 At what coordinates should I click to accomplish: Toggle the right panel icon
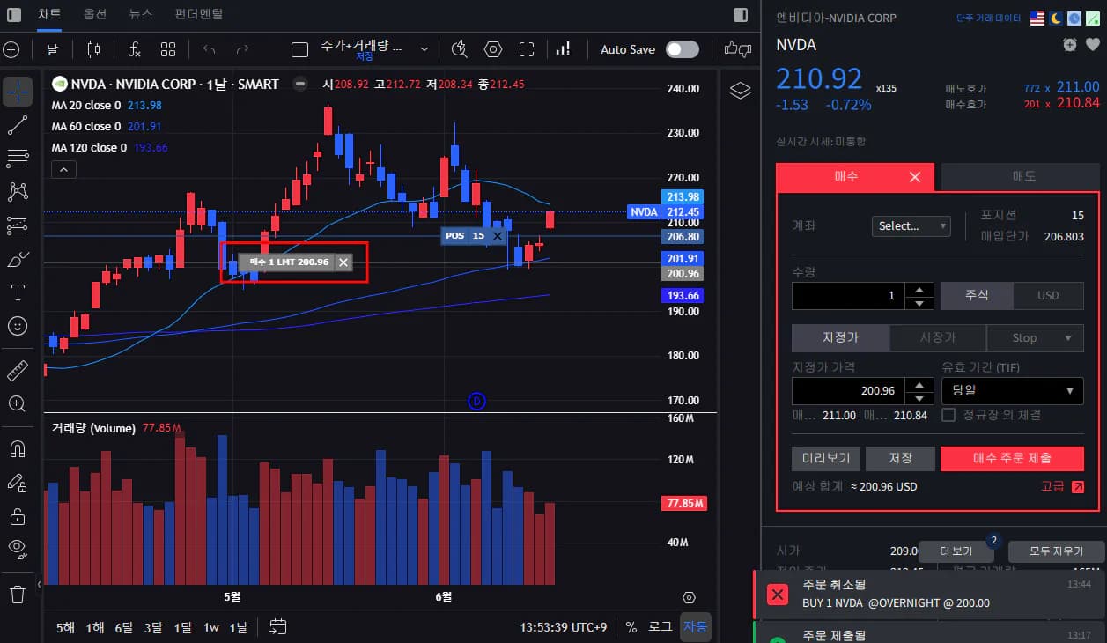tap(741, 14)
